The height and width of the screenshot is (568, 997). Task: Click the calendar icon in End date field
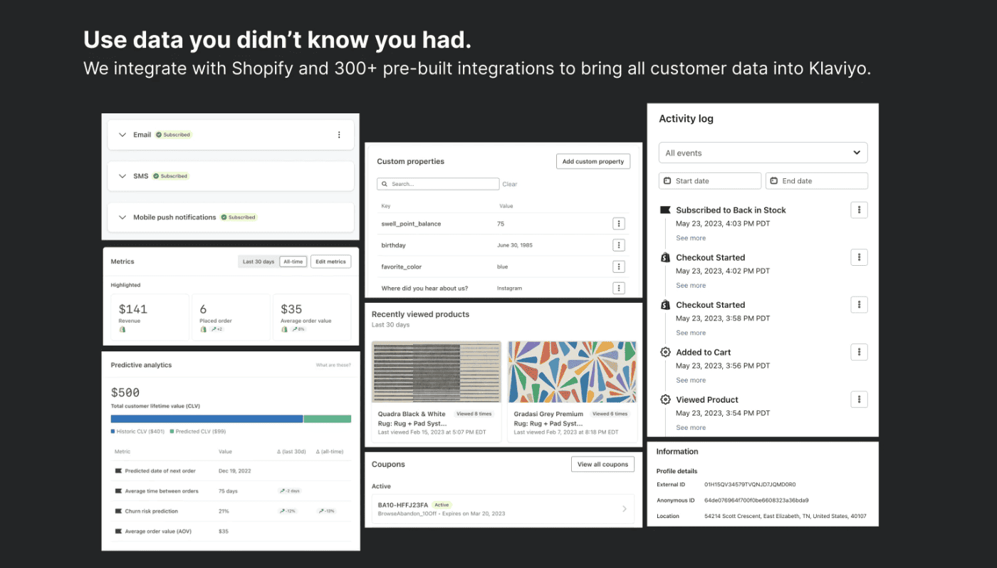coord(773,180)
